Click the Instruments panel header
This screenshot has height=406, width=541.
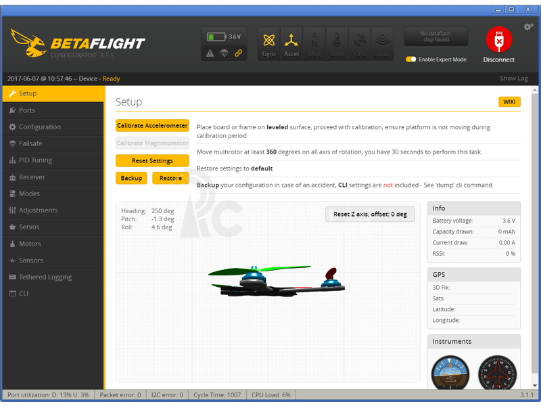click(x=474, y=342)
